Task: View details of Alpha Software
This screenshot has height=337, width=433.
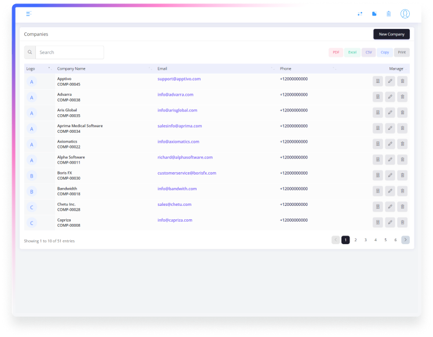Action: pos(377,160)
